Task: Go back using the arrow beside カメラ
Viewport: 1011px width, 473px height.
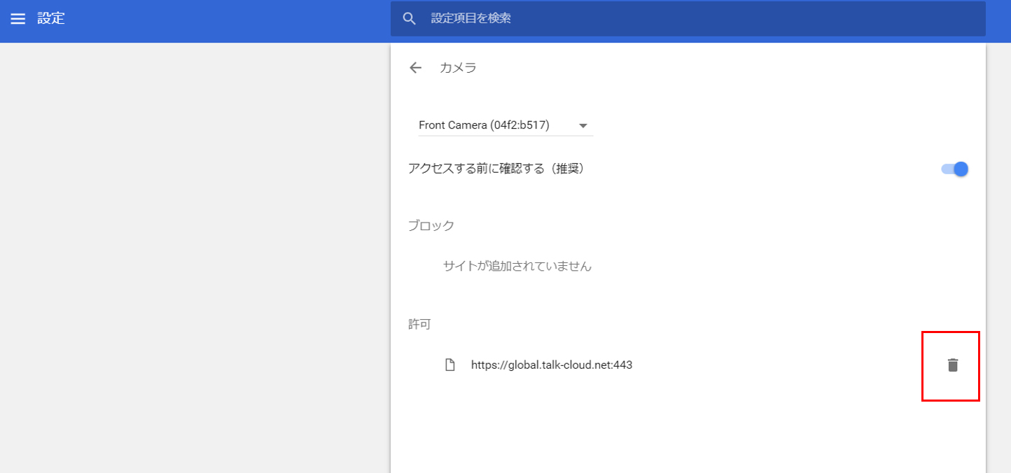Action: [416, 68]
